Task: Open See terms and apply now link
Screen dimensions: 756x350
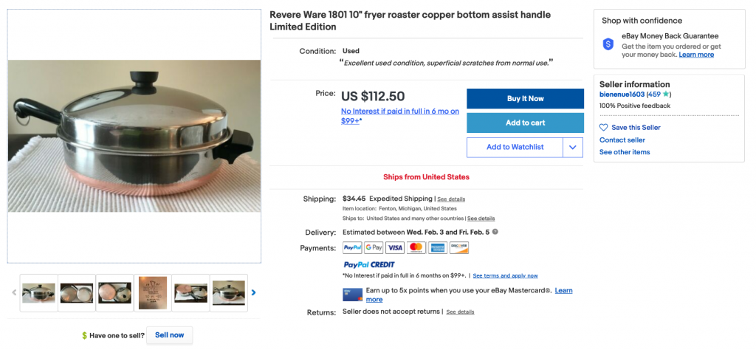Action: point(505,275)
